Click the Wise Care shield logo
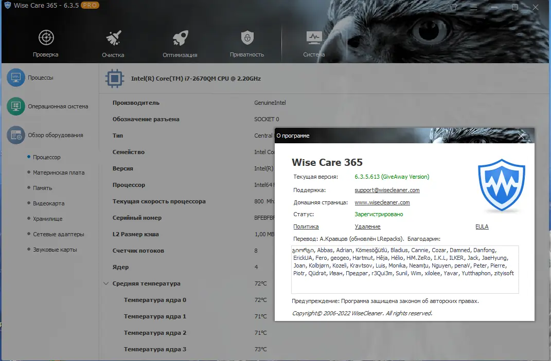Image resolution: width=551 pixels, height=361 pixels. point(502,185)
